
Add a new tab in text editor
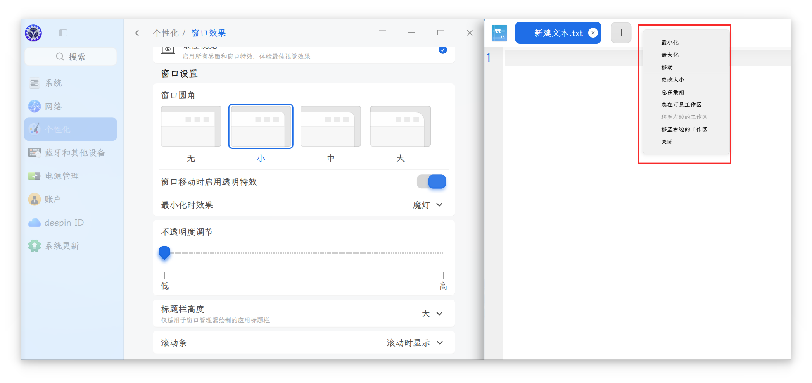(621, 33)
